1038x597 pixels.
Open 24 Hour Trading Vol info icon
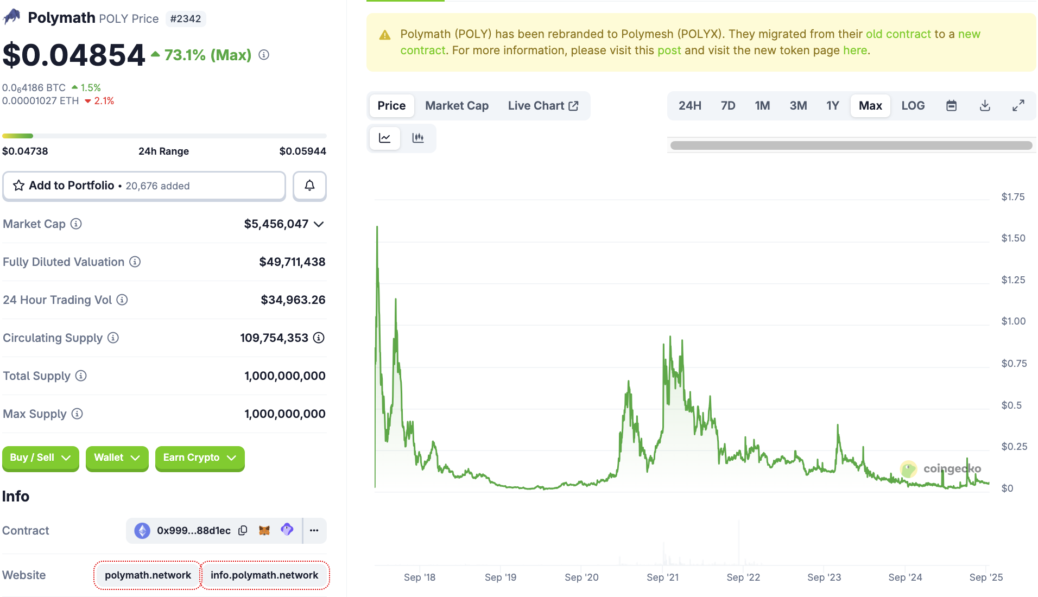tap(123, 300)
